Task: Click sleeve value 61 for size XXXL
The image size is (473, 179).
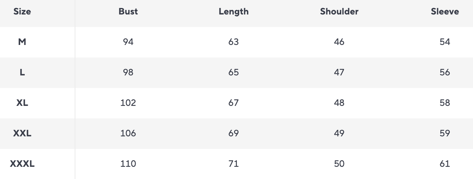Action: coord(444,164)
